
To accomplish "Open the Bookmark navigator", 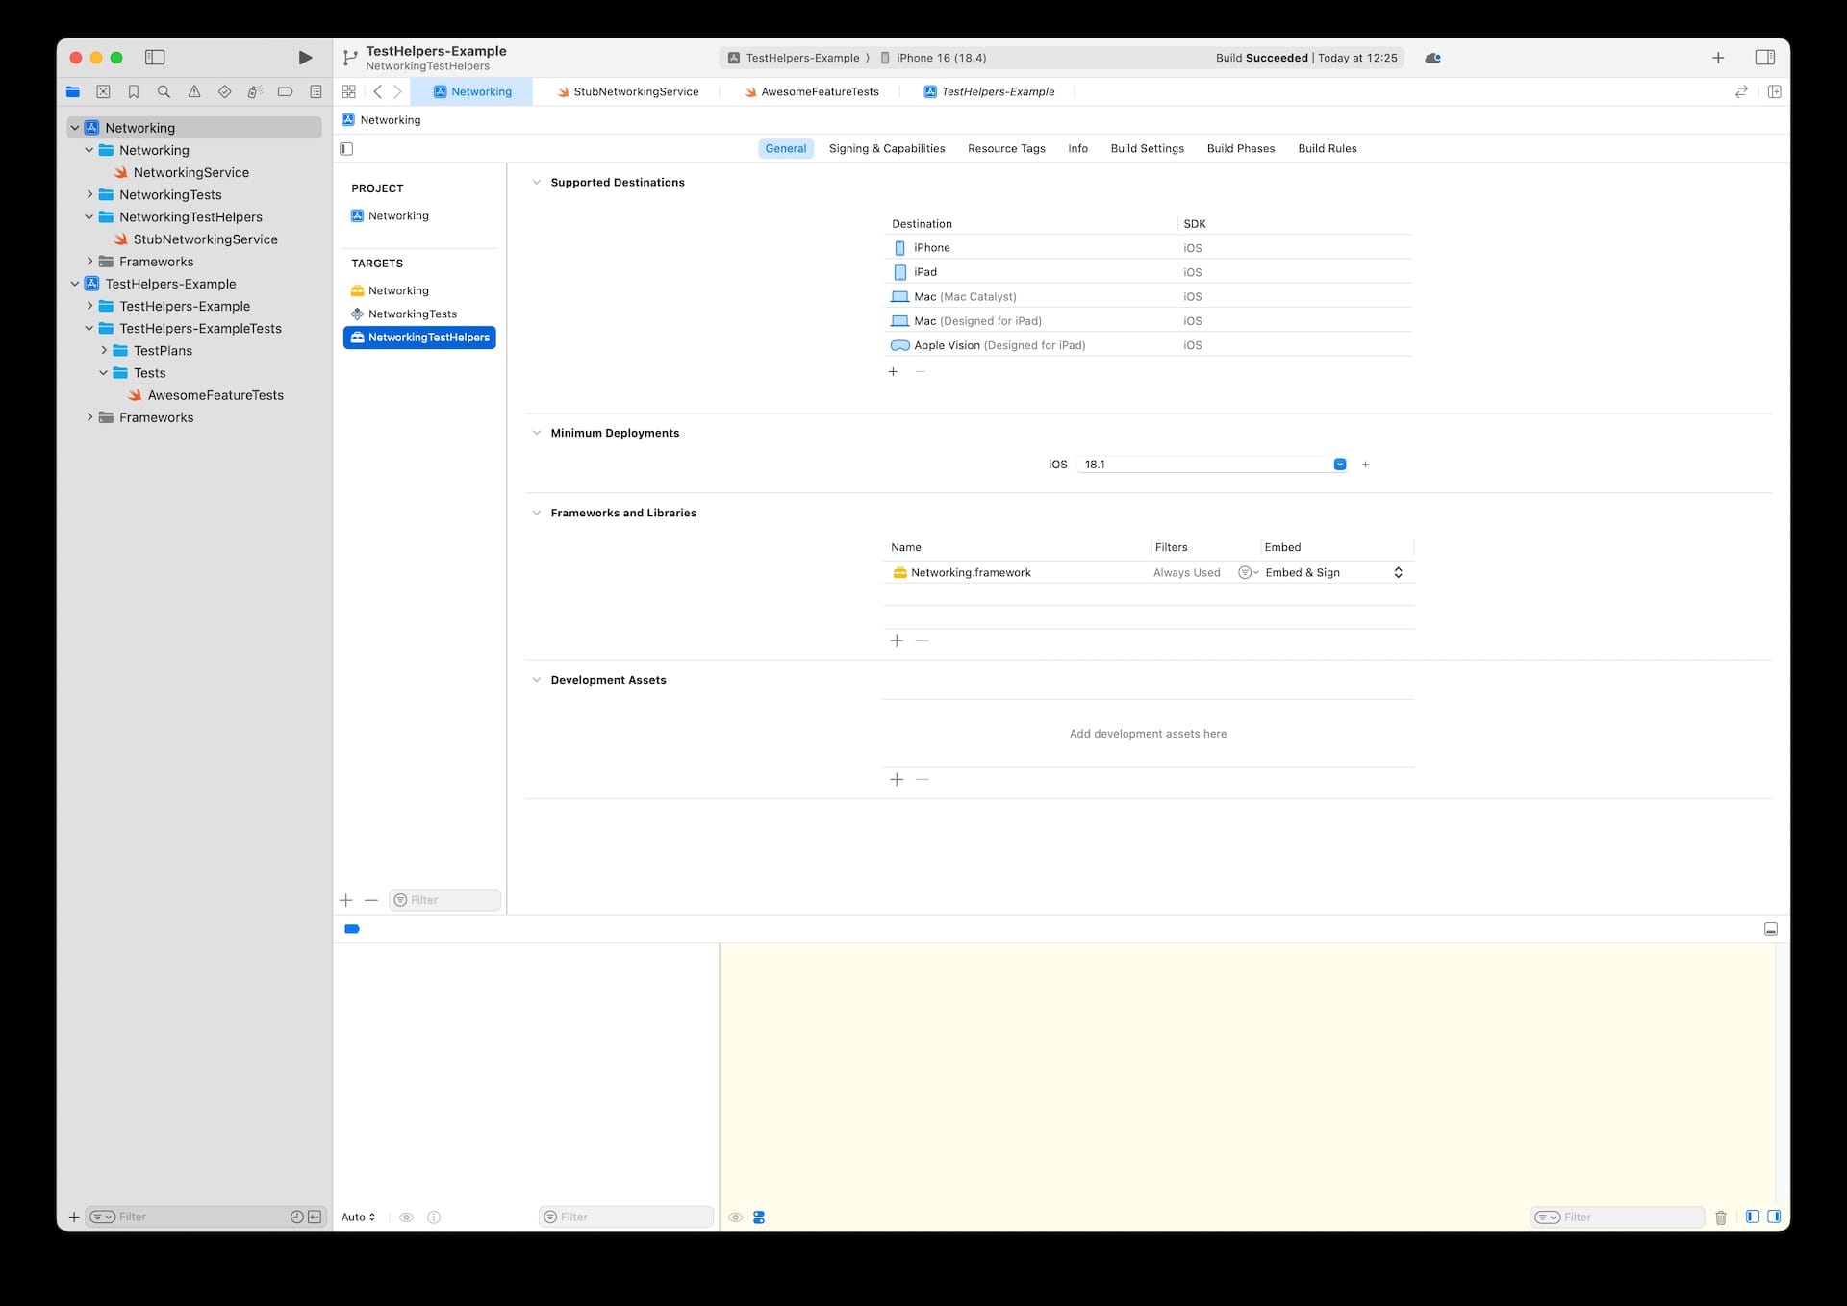I will [134, 91].
